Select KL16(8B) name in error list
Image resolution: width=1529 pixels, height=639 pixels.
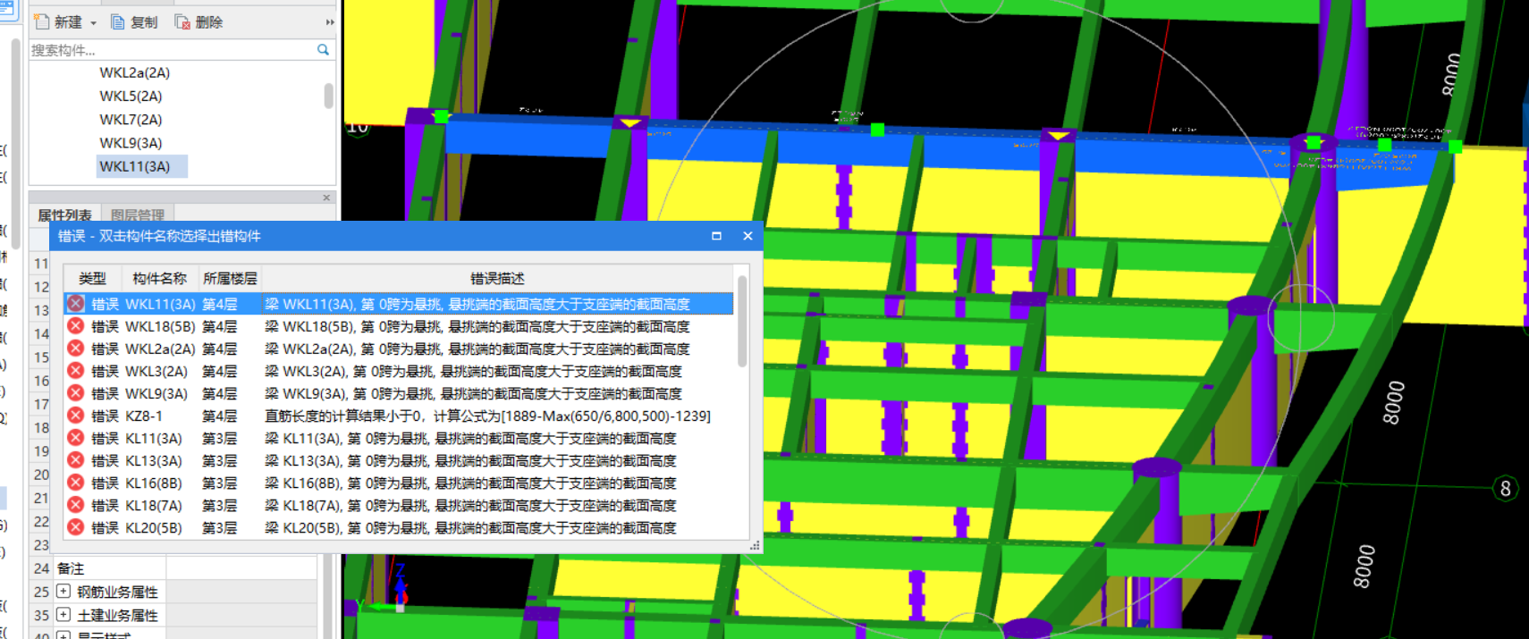coord(154,483)
